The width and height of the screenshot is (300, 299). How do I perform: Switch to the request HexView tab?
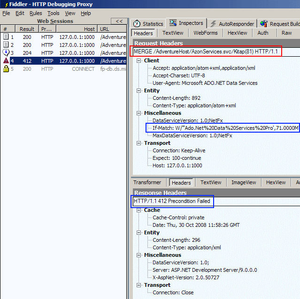pyautogui.click(x=237, y=33)
